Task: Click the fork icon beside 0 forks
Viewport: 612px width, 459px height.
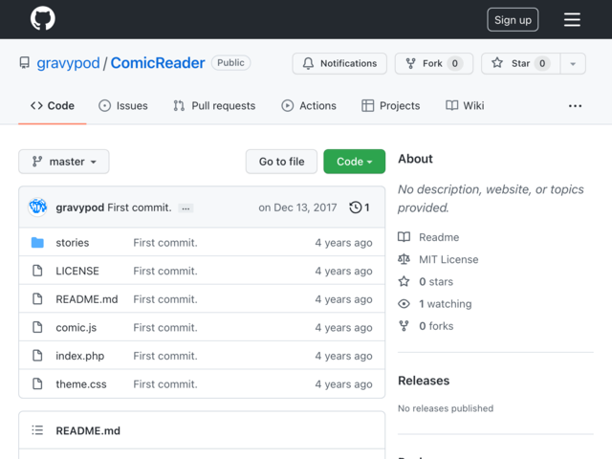Action: (404, 326)
